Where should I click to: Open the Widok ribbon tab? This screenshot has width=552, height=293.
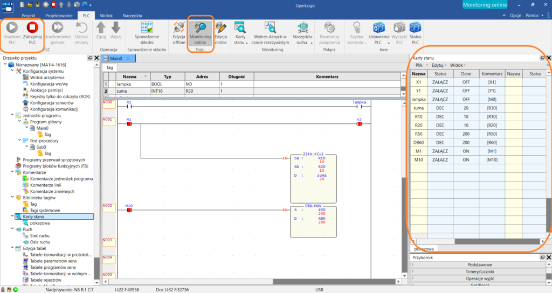(106, 16)
